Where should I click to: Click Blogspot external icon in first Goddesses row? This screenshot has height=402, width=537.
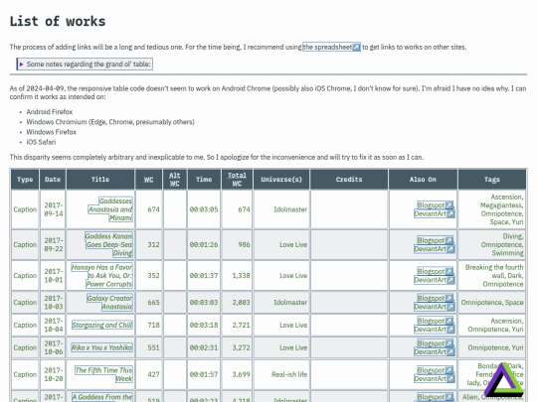tap(448, 205)
